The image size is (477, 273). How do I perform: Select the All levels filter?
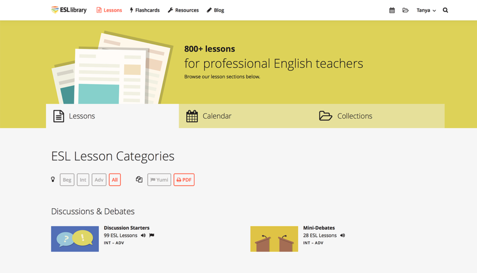tap(115, 180)
